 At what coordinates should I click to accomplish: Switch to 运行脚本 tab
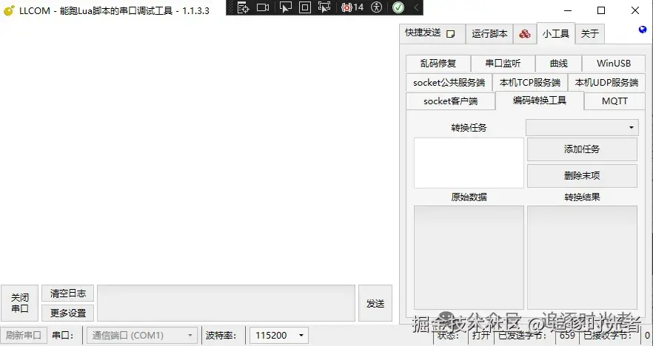pos(489,34)
